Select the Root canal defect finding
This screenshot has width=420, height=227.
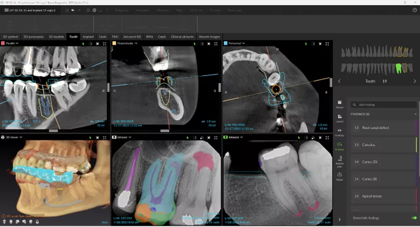pyautogui.click(x=382, y=128)
